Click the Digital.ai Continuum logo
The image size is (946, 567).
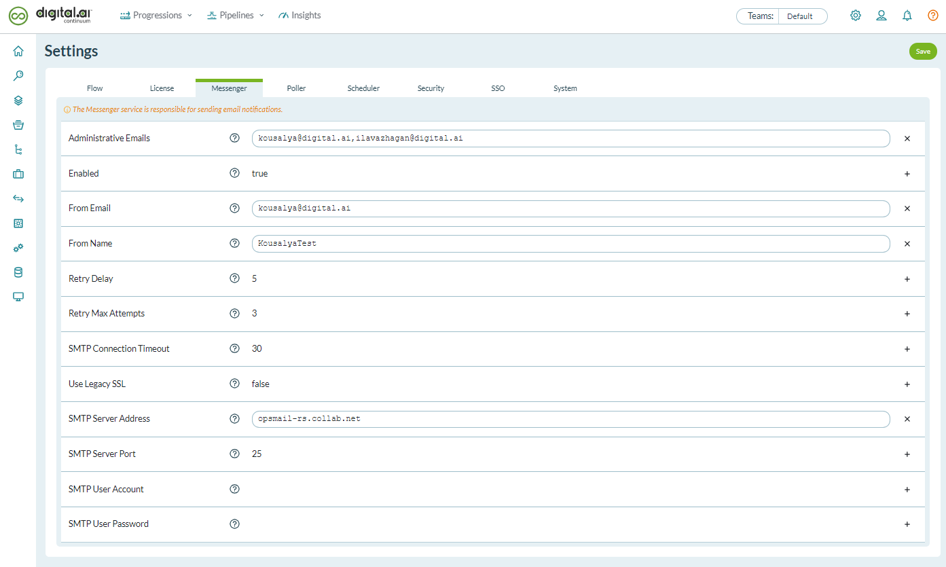tap(50, 16)
